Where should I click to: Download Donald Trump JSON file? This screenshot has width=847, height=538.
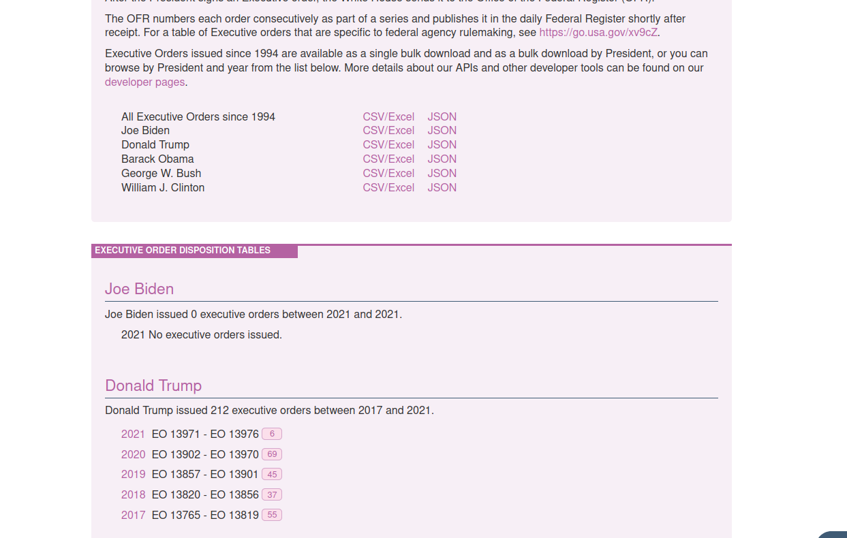pos(442,145)
